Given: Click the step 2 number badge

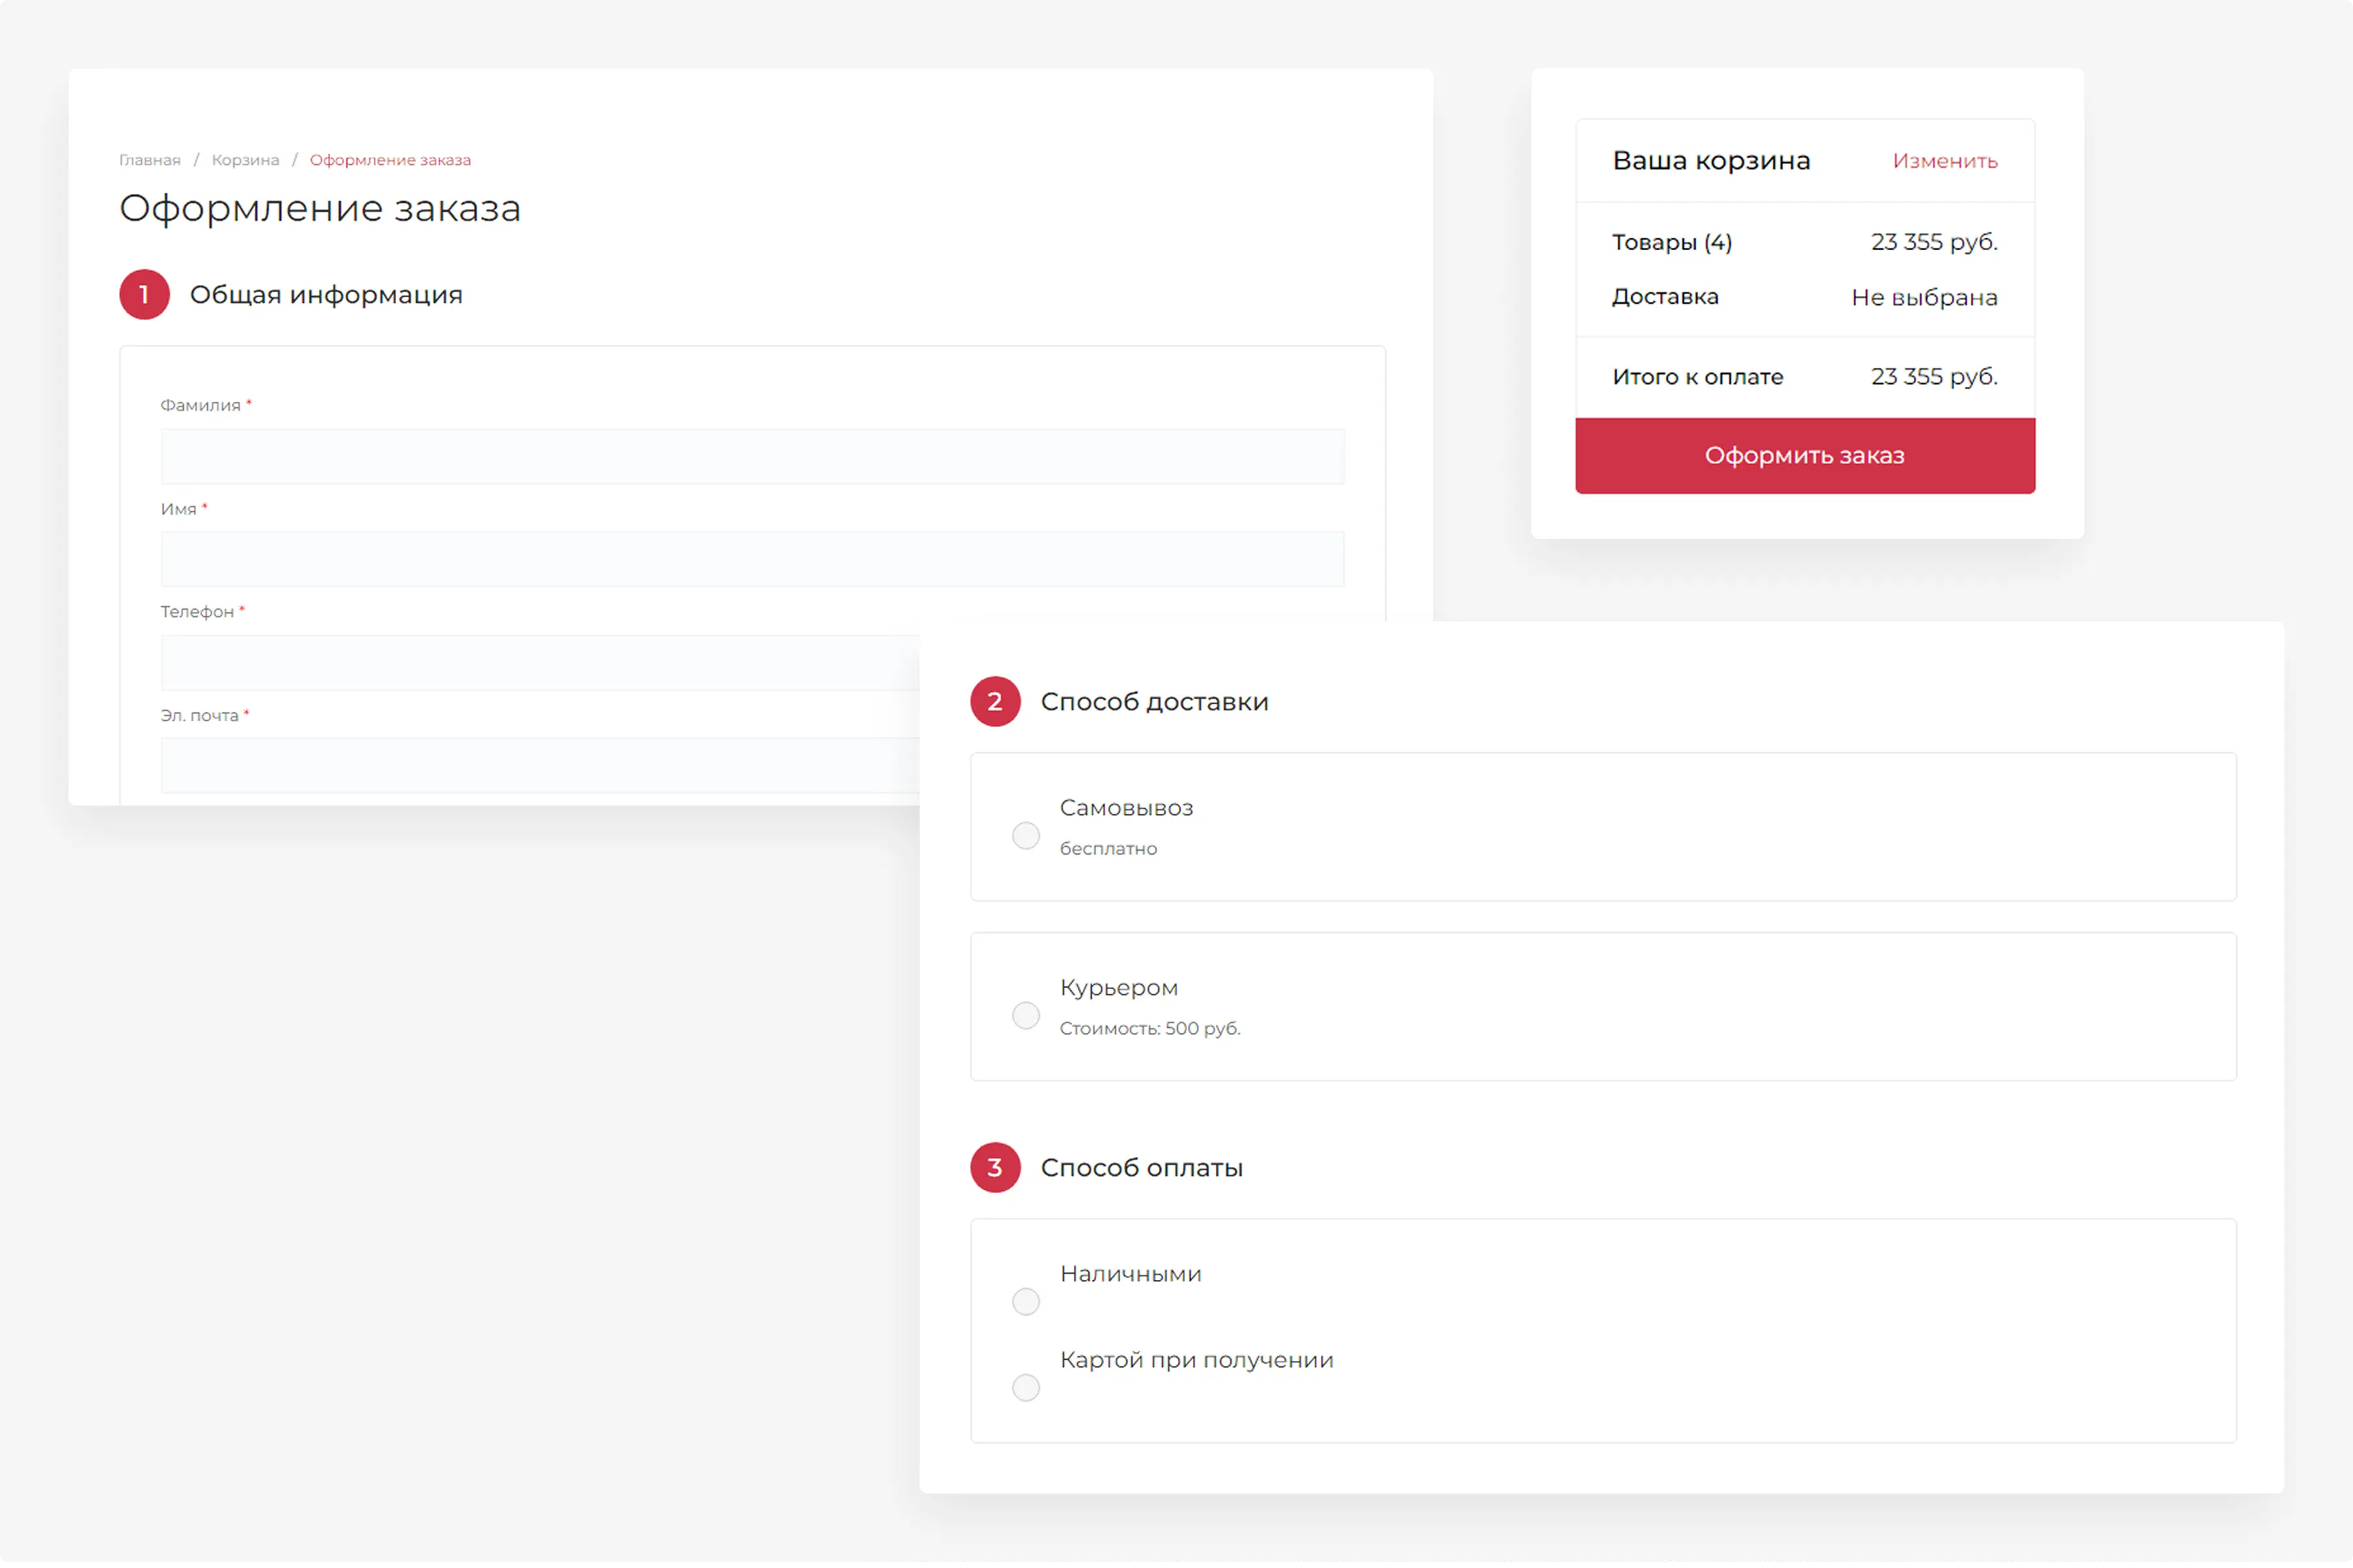Looking at the screenshot, I should (994, 702).
